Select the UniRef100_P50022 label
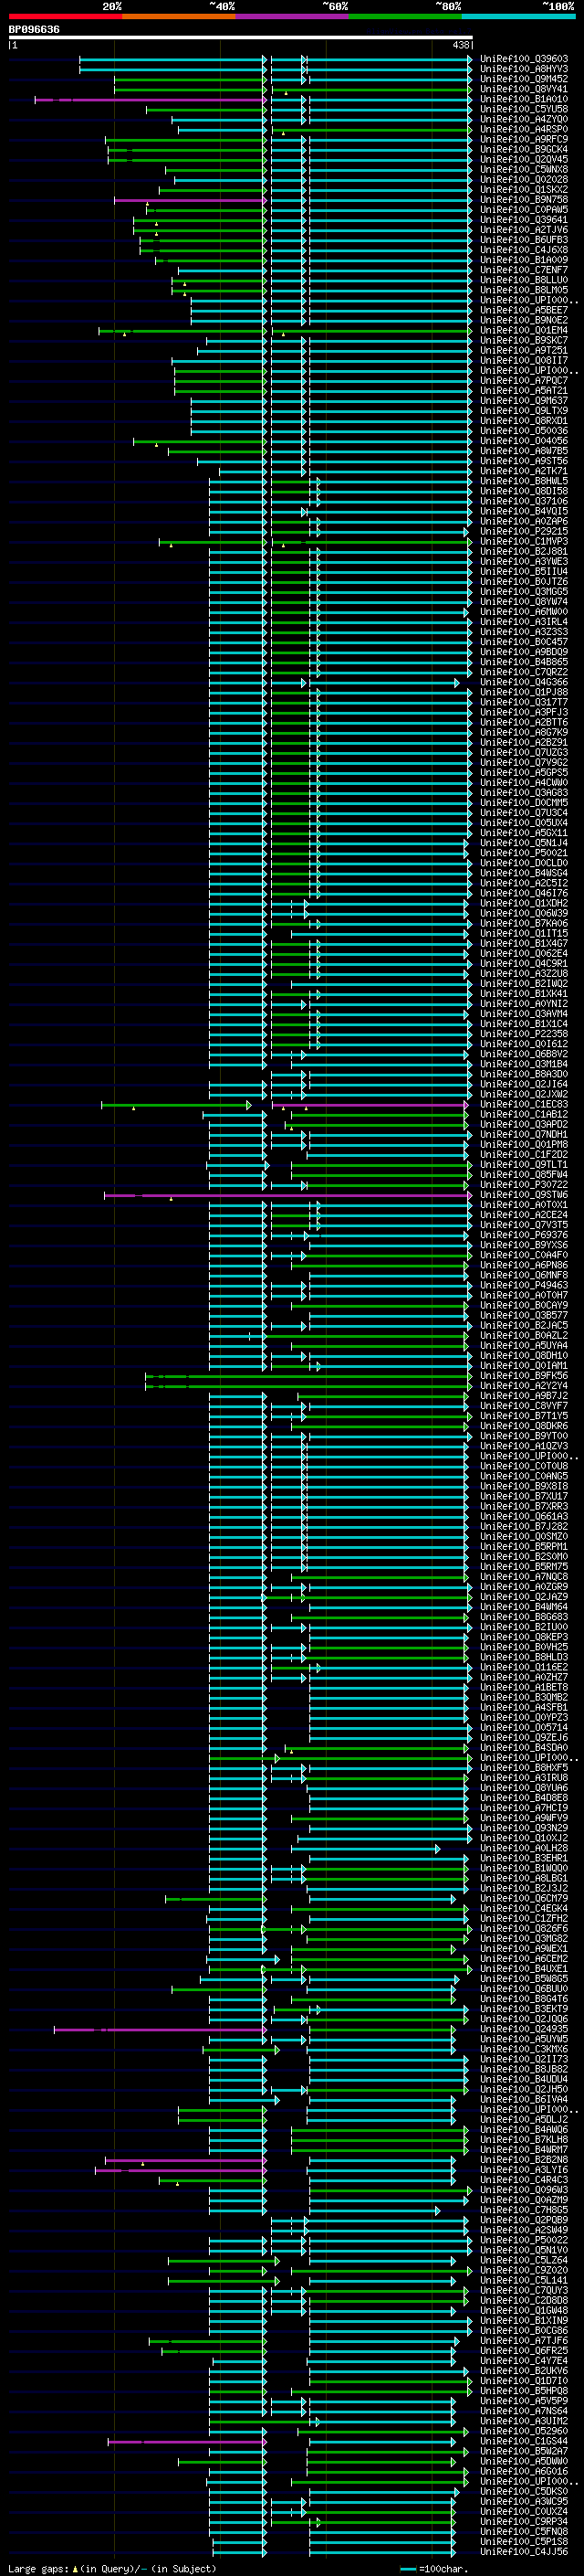The image size is (584, 2576). tap(524, 2240)
